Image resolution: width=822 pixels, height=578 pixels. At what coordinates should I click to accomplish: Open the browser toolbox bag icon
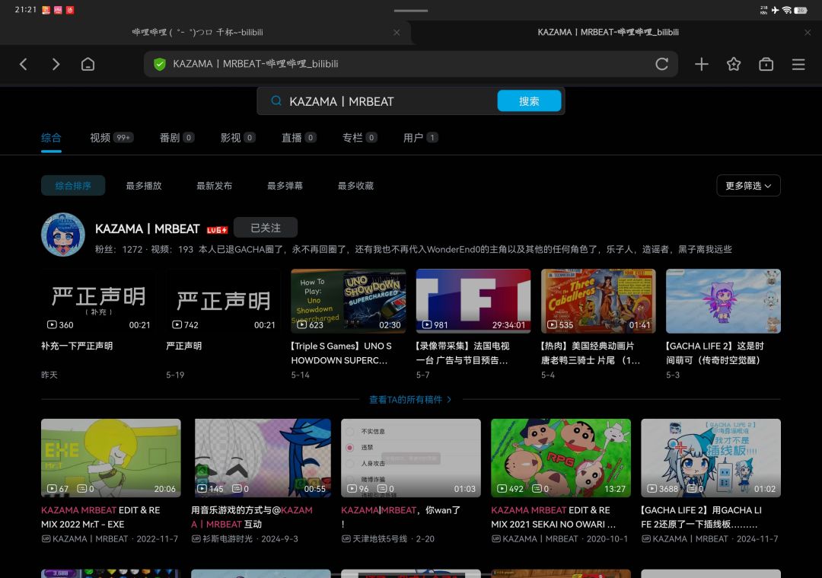point(766,64)
